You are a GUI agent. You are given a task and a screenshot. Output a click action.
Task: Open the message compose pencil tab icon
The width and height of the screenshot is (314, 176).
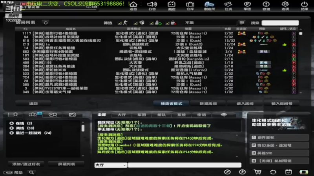(x=72, y=115)
